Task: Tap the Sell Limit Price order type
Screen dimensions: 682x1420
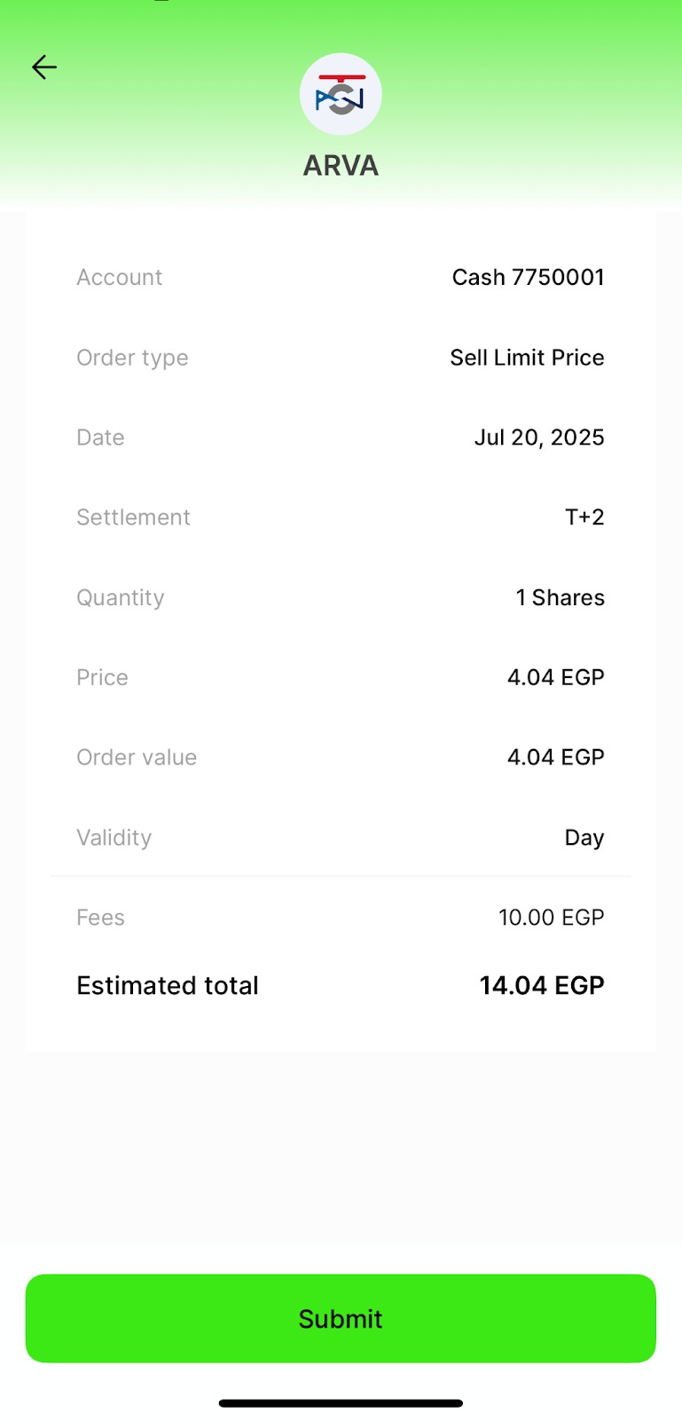Action: point(527,358)
